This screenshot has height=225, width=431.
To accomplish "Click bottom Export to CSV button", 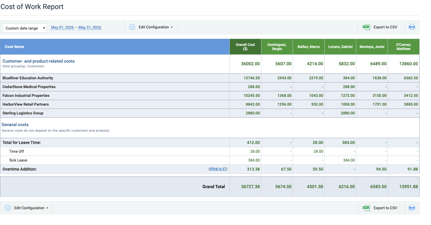I will 381,208.
